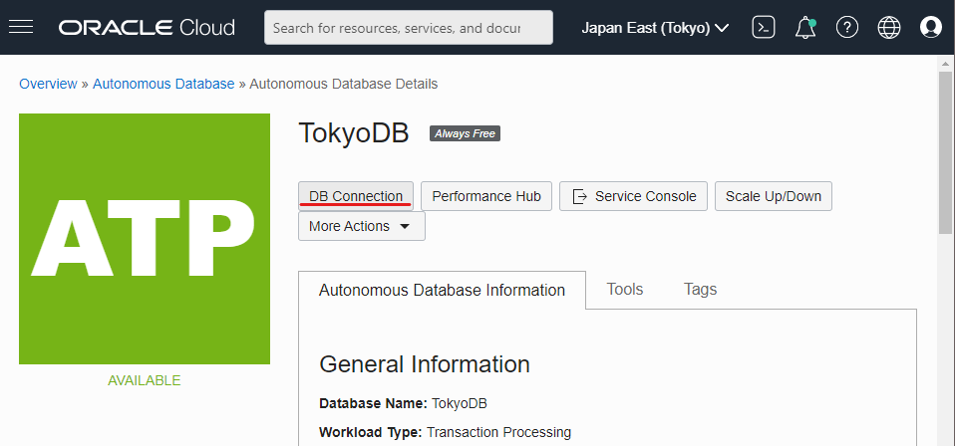Open the user profile avatar menu
Viewport: 955px width, 446px height.
pos(930,28)
